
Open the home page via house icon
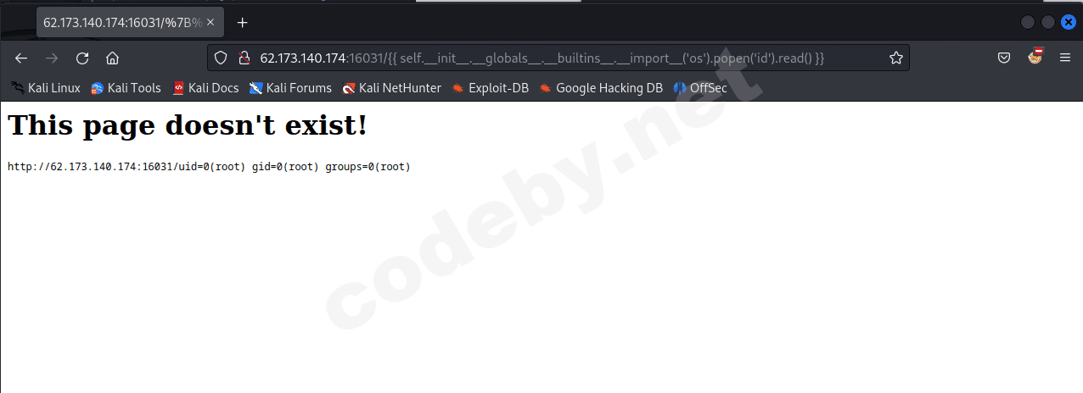click(x=112, y=58)
